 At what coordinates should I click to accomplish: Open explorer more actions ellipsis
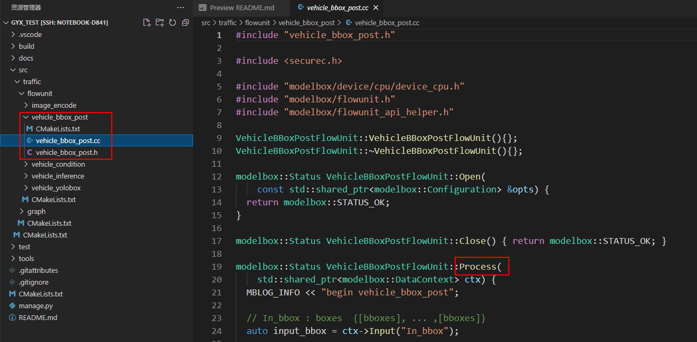[x=181, y=8]
